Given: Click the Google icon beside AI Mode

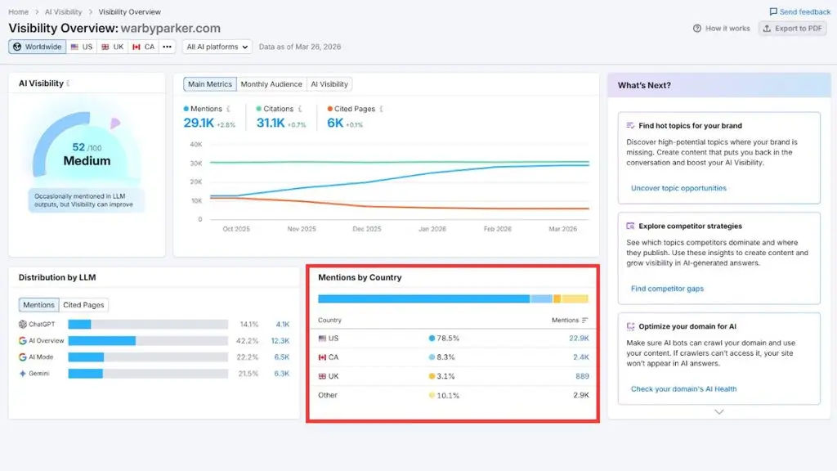Looking at the screenshot, I should click(22, 357).
